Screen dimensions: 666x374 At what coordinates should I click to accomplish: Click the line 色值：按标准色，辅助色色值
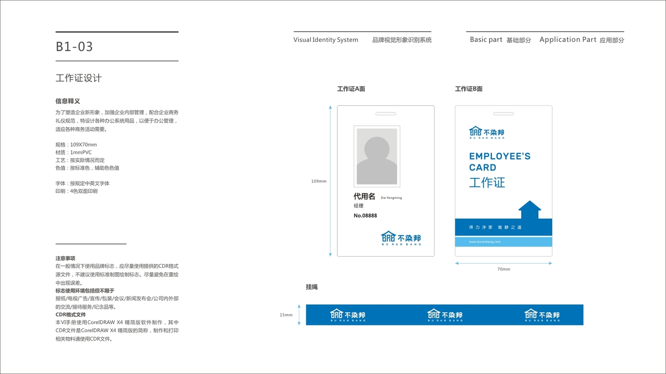[87, 168]
